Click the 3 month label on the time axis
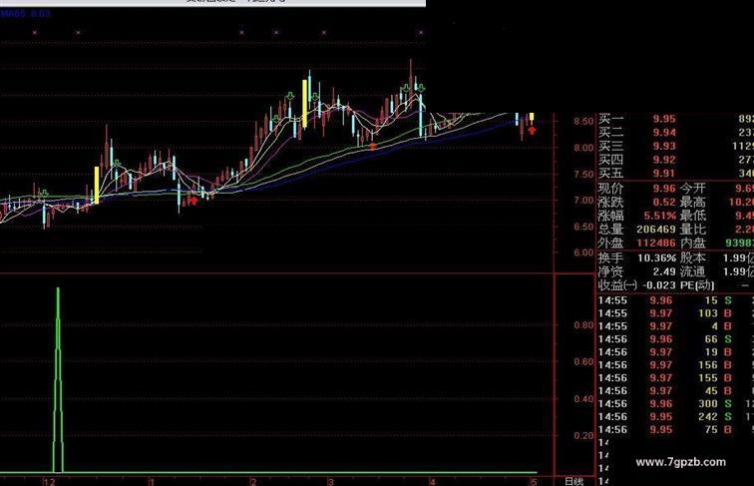 (331, 482)
